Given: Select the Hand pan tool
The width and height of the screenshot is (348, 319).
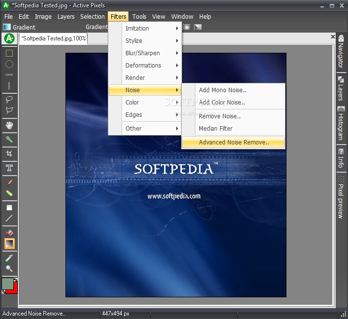Looking at the screenshot, I should (9, 126).
